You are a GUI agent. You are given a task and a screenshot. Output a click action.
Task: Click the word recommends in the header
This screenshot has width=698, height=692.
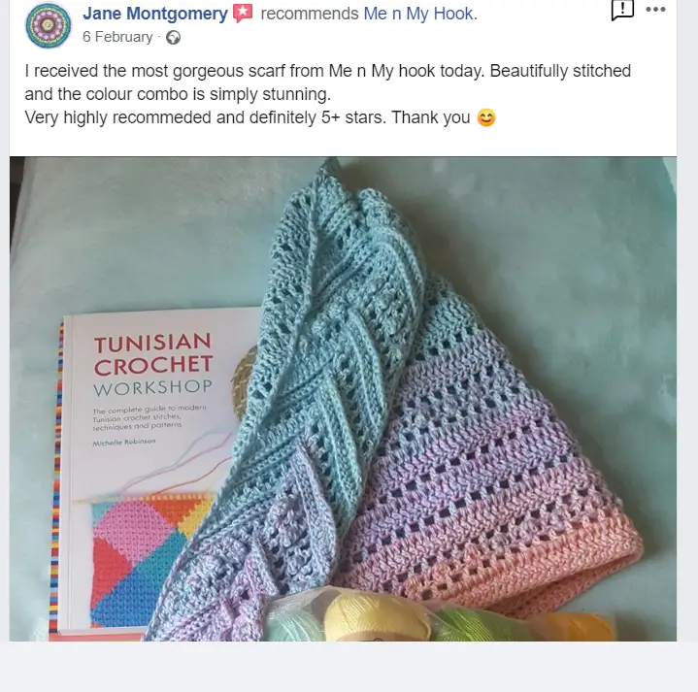point(310,14)
